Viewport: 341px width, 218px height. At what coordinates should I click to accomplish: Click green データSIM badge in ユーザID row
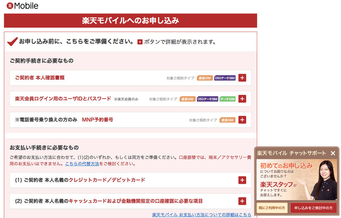(227, 99)
